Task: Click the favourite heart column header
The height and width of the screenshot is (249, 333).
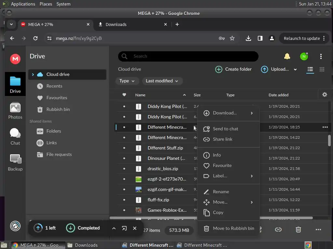Action: (124, 95)
